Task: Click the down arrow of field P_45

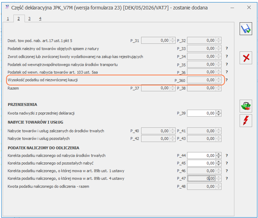Action: 219,165
